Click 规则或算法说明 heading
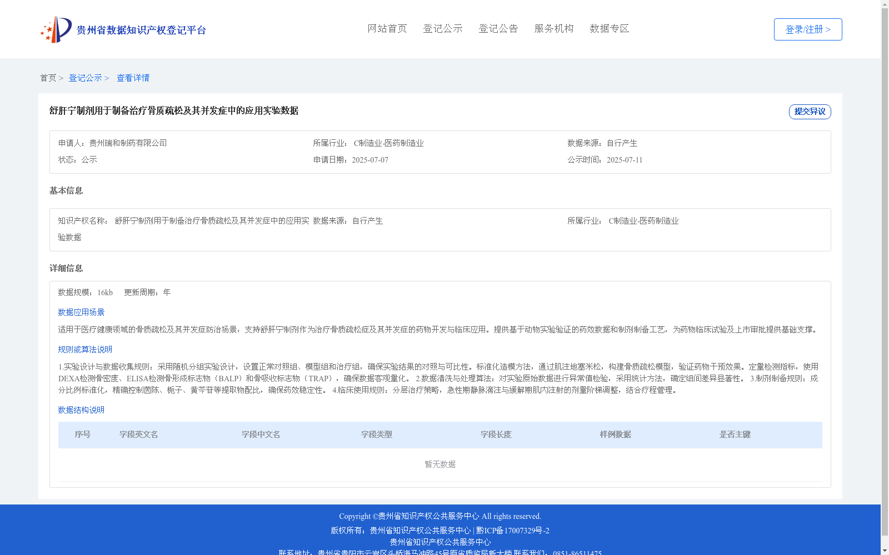Image resolution: width=889 pixels, height=555 pixels. 85,350
